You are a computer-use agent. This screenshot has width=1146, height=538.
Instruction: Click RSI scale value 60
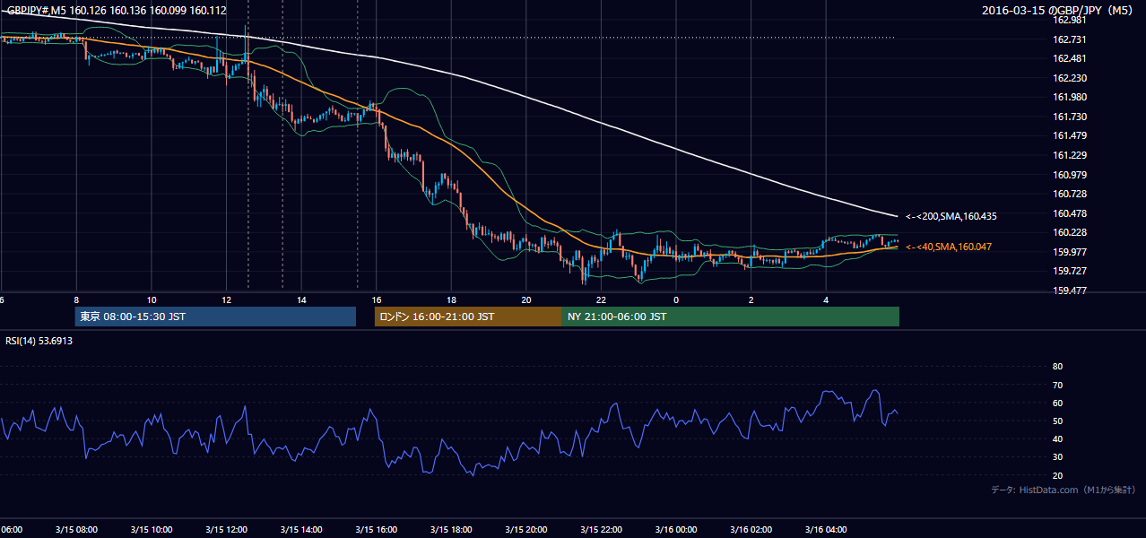(1057, 403)
